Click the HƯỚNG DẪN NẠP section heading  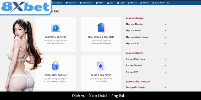[x=135, y=18]
